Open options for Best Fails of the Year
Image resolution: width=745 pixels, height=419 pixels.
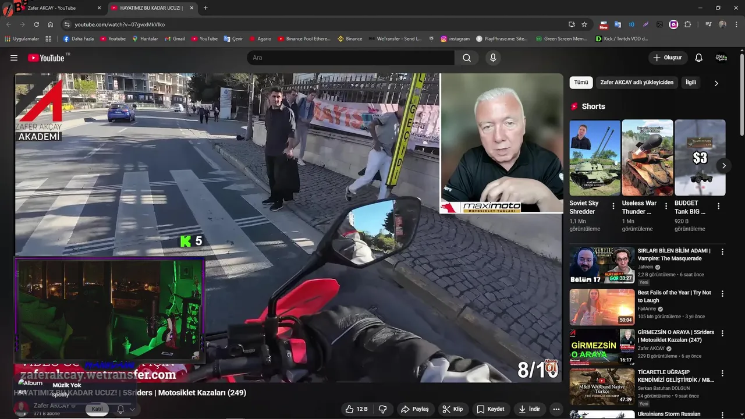tap(722, 294)
